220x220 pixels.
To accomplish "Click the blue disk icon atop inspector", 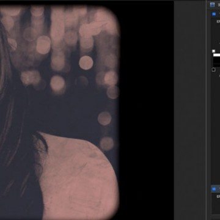I will (213, 5).
